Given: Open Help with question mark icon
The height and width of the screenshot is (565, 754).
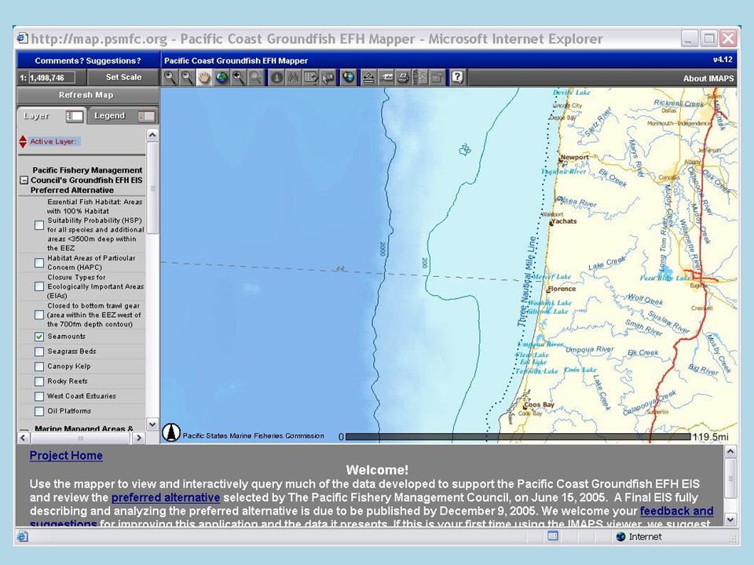Looking at the screenshot, I should pos(457,78).
